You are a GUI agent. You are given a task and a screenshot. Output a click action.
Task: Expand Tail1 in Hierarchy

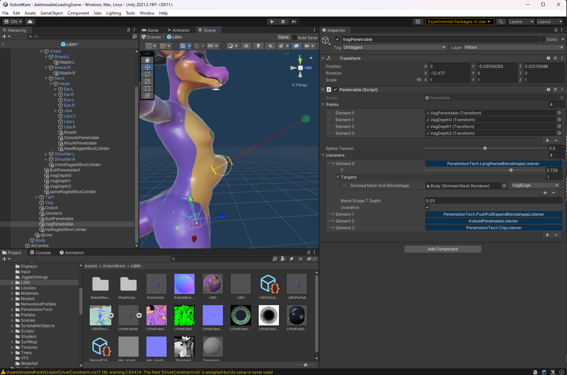37,197
